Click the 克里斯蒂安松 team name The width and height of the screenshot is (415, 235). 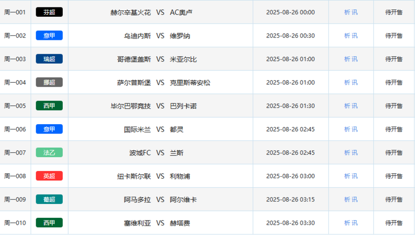tap(190, 82)
